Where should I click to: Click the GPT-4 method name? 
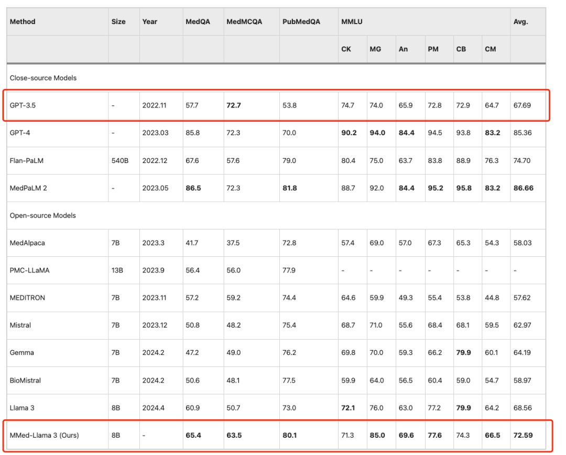(x=20, y=133)
